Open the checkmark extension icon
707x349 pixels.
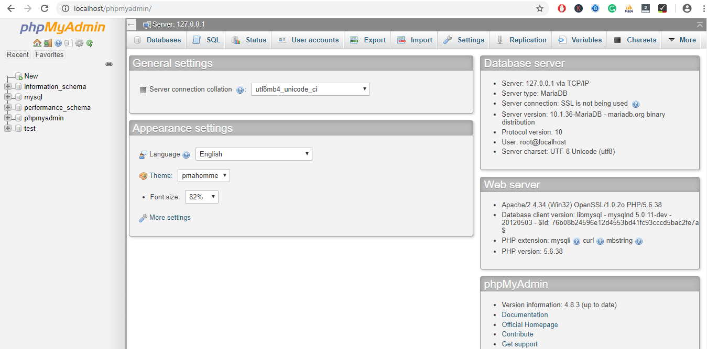click(x=662, y=8)
